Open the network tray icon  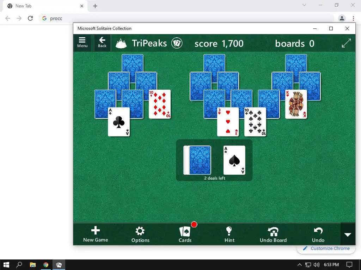(308, 265)
